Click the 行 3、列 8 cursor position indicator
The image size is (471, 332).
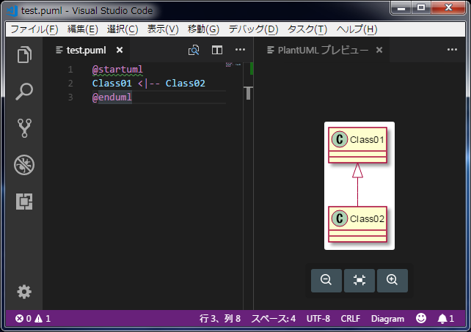[x=220, y=319]
